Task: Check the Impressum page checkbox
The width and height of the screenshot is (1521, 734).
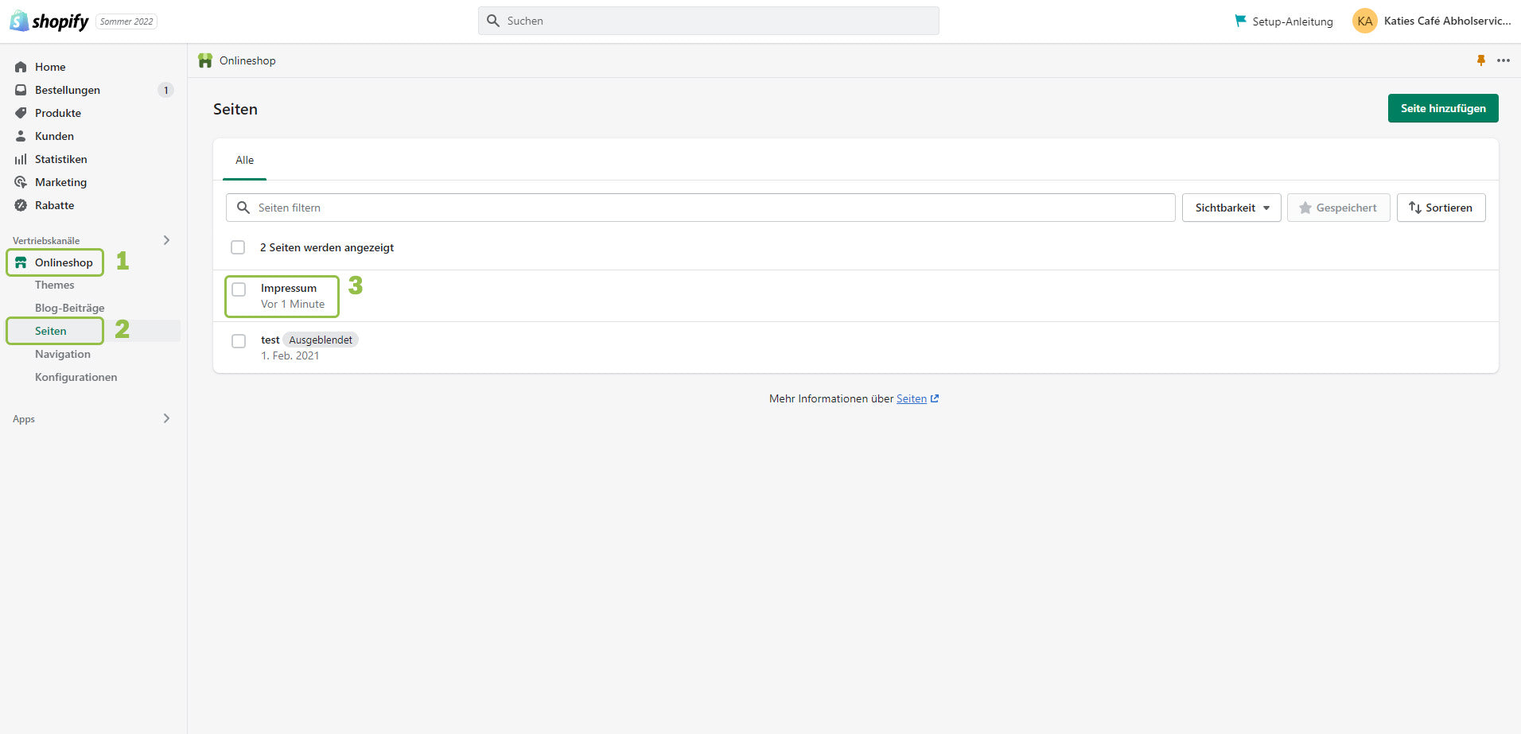Action: pos(239,289)
